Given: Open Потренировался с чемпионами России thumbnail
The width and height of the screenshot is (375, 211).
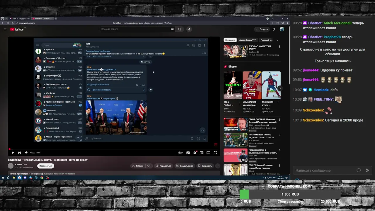Looking at the screenshot, I should pyautogui.click(x=235, y=155).
